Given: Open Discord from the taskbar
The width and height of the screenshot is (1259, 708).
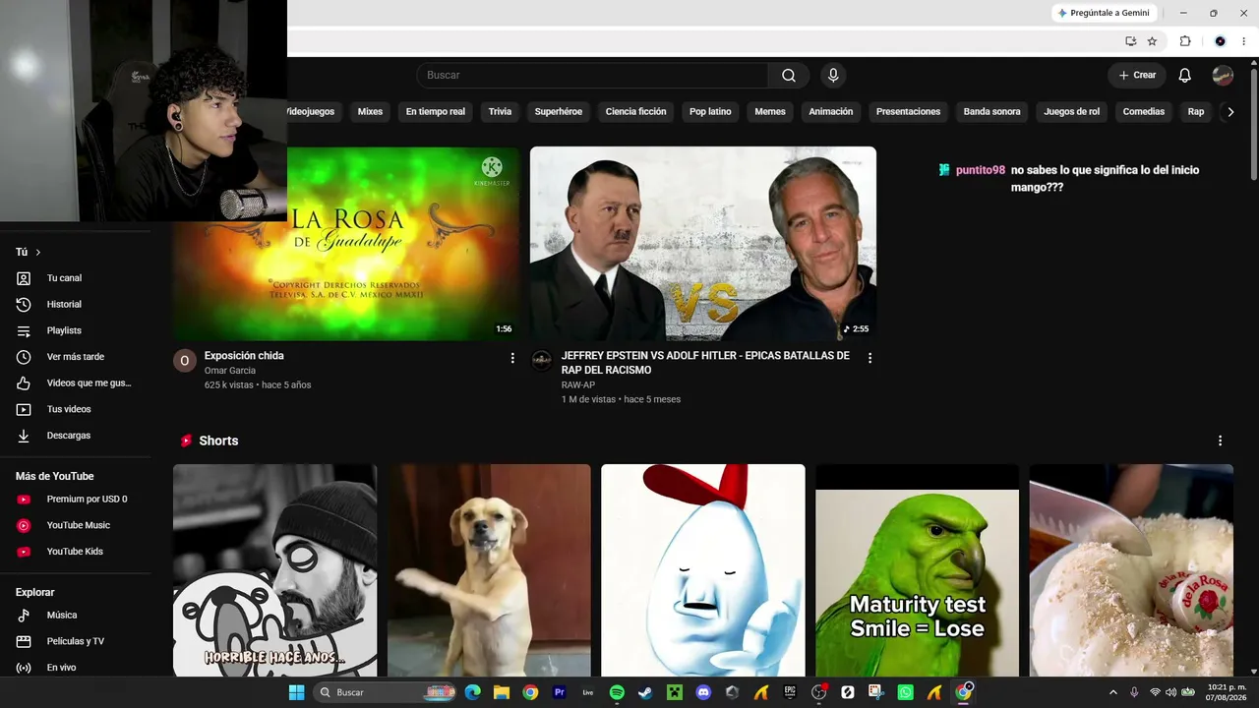Looking at the screenshot, I should pos(703,692).
